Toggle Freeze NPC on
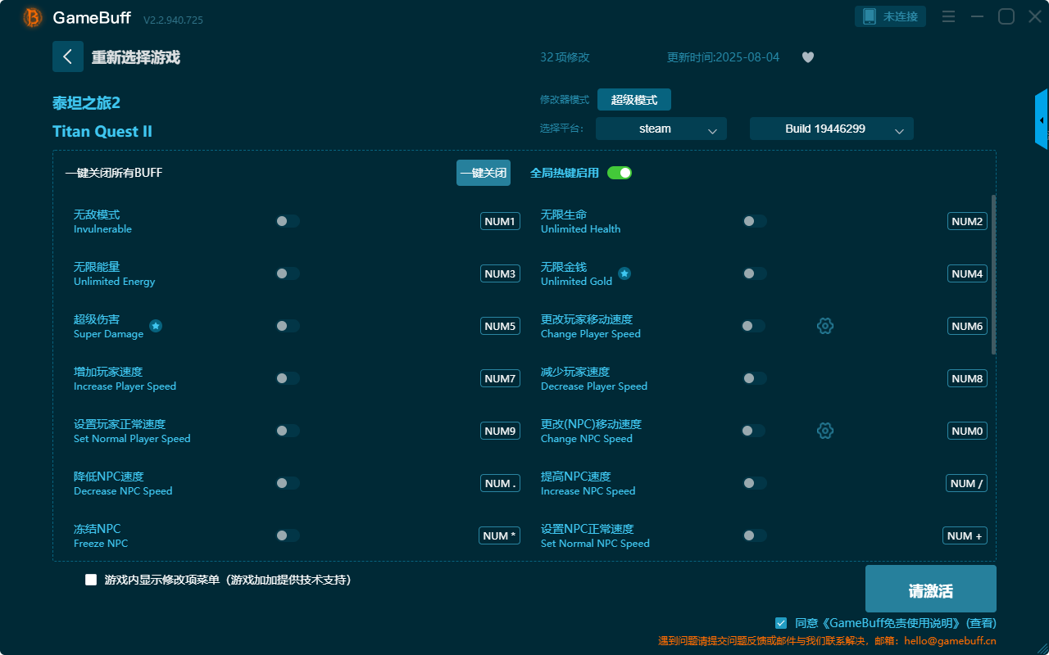The image size is (1049, 655). click(288, 535)
